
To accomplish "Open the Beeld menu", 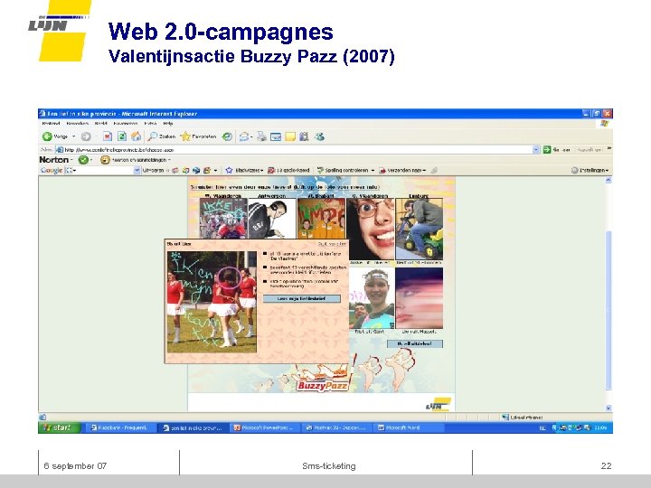I will pos(101,123).
